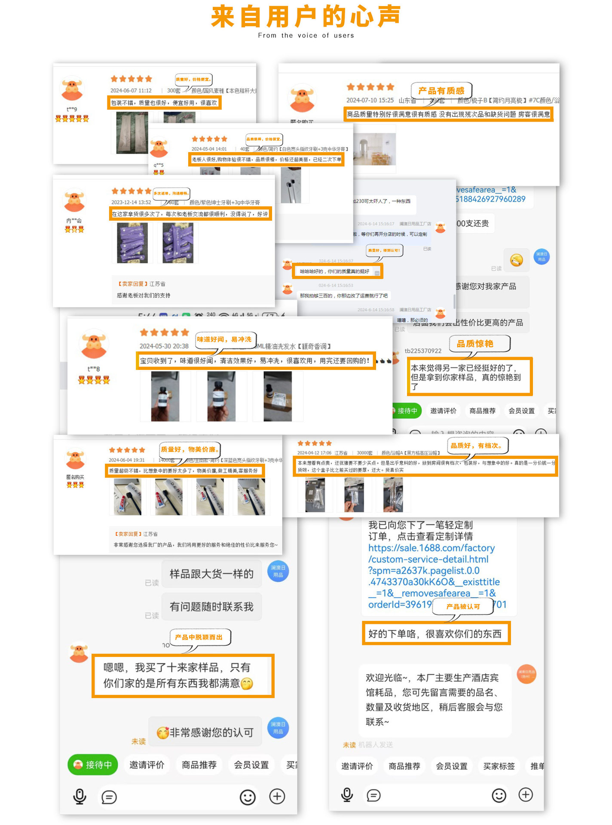Click quick-reply bubble icon in the 买家标签 chat

click(x=373, y=795)
